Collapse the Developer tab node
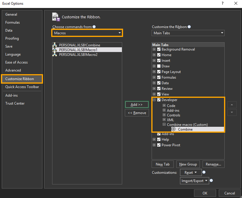242x198 pixels. pyautogui.click(x=154, y=100)
